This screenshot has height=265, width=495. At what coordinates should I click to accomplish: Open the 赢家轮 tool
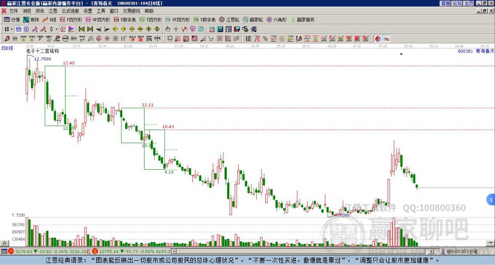click(253, 19)
